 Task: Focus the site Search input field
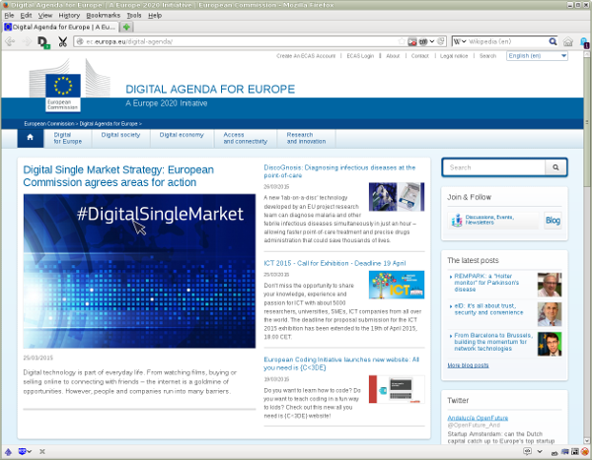pos(494,167)
